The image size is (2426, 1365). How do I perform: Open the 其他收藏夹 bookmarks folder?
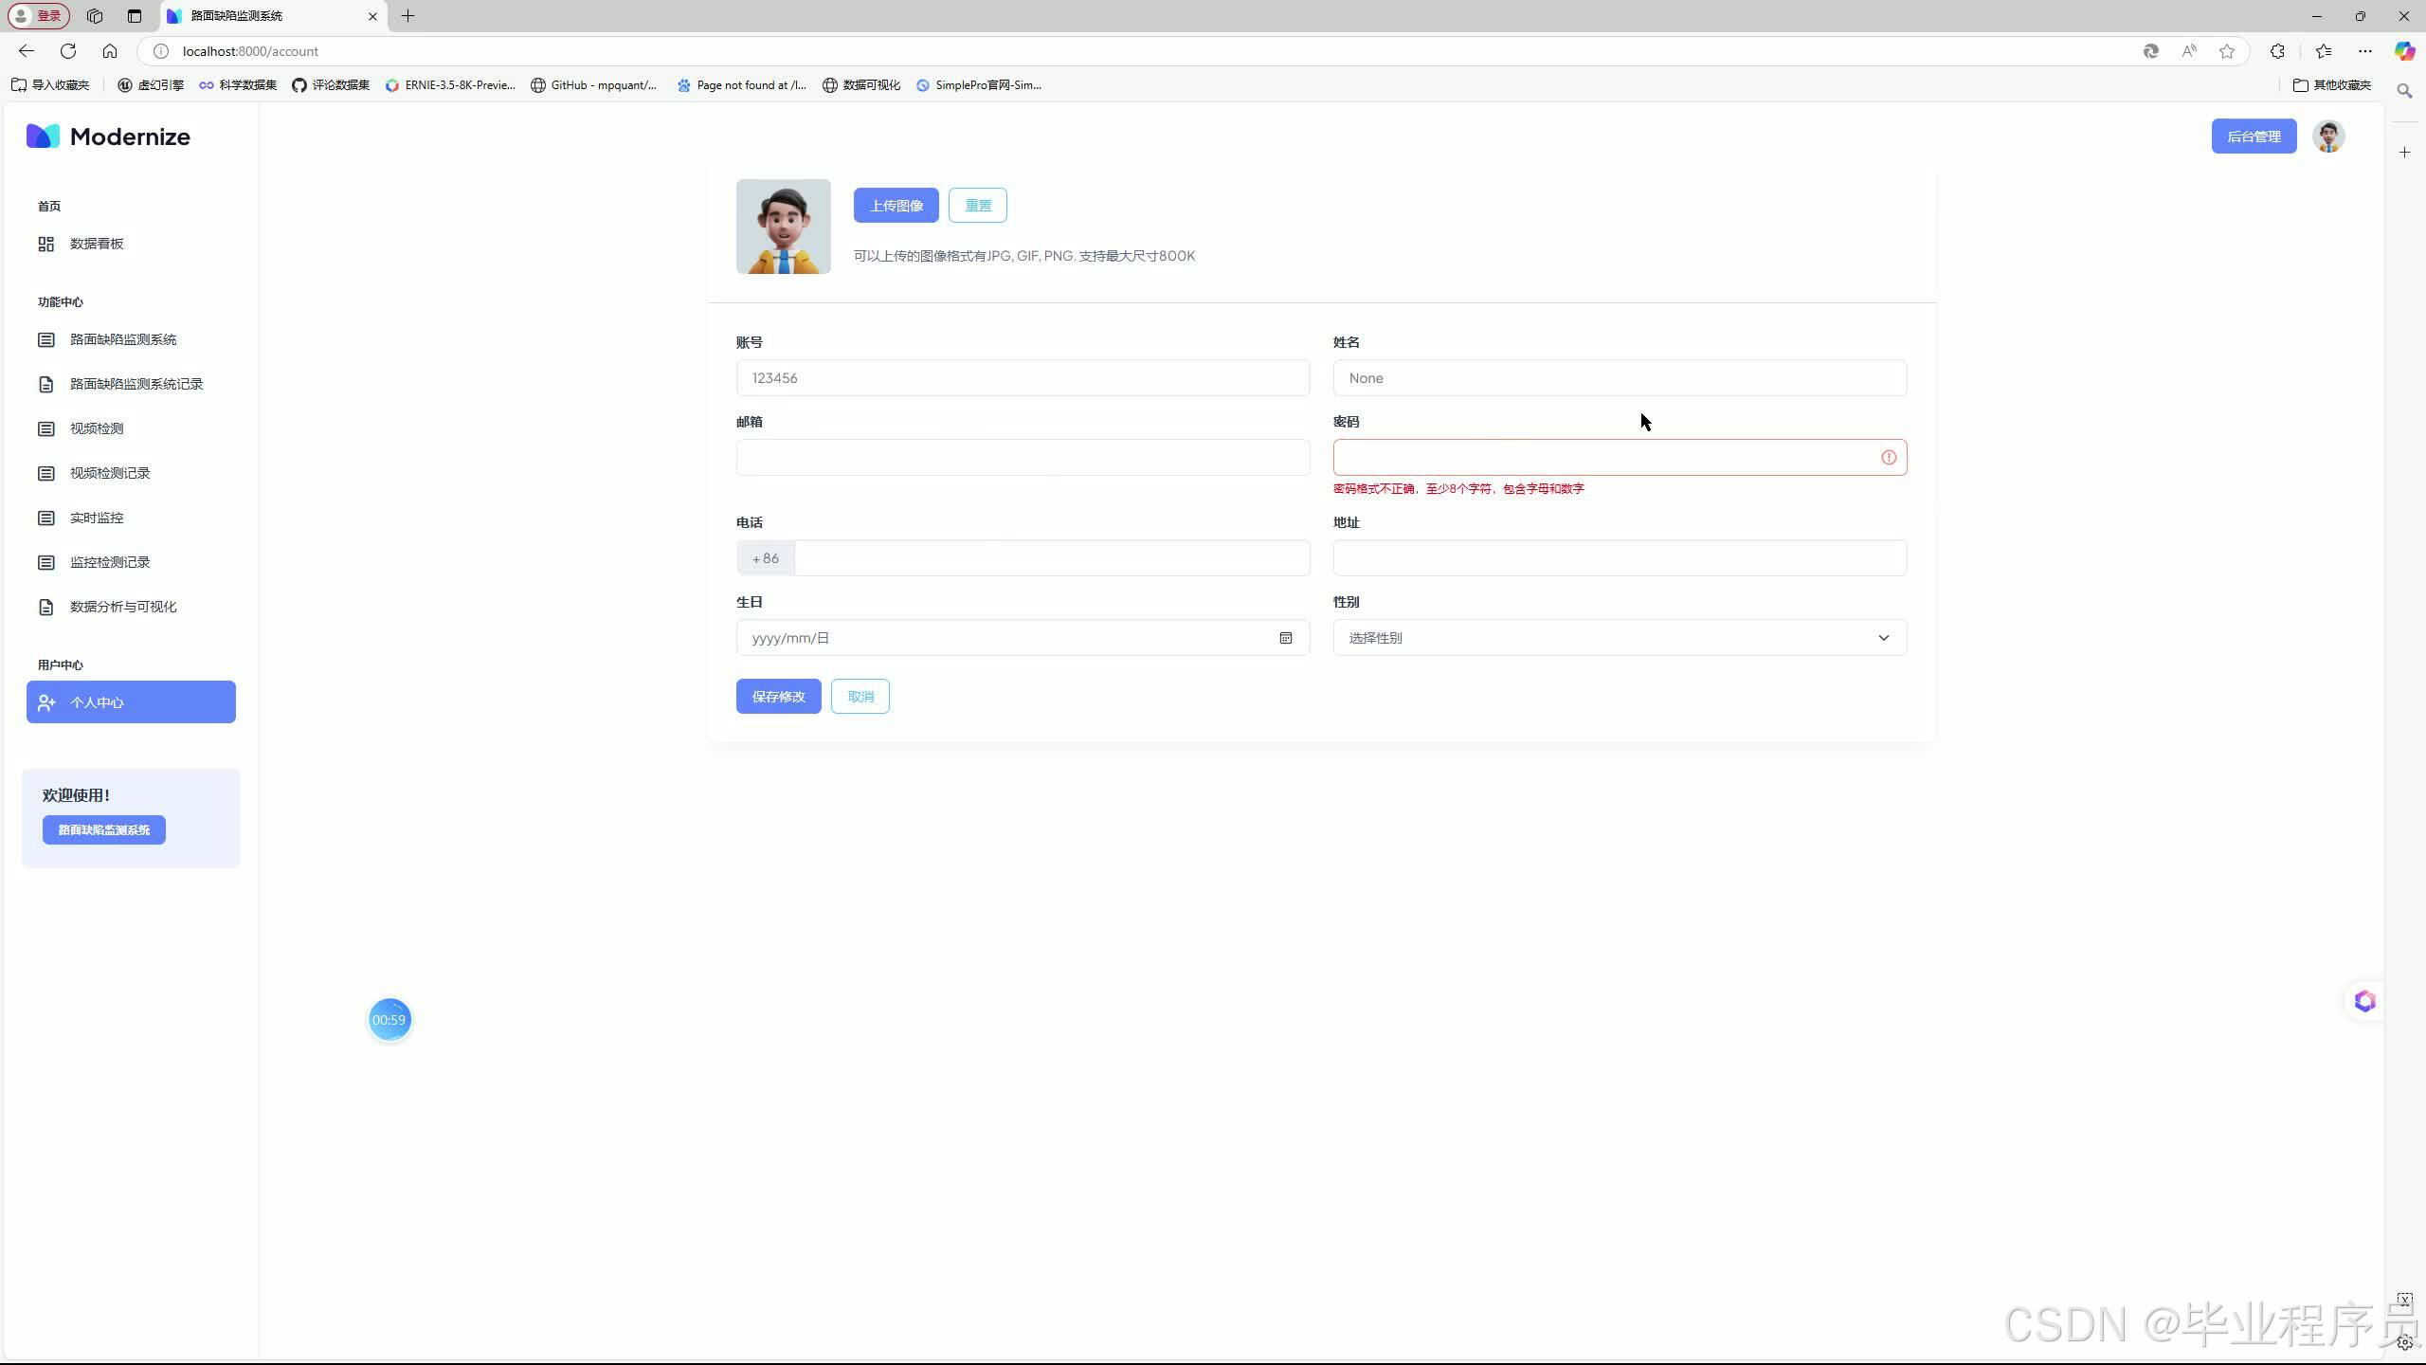pos(2331,85)
